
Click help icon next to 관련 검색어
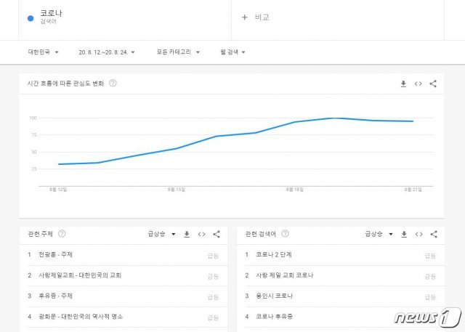[285, 234]
